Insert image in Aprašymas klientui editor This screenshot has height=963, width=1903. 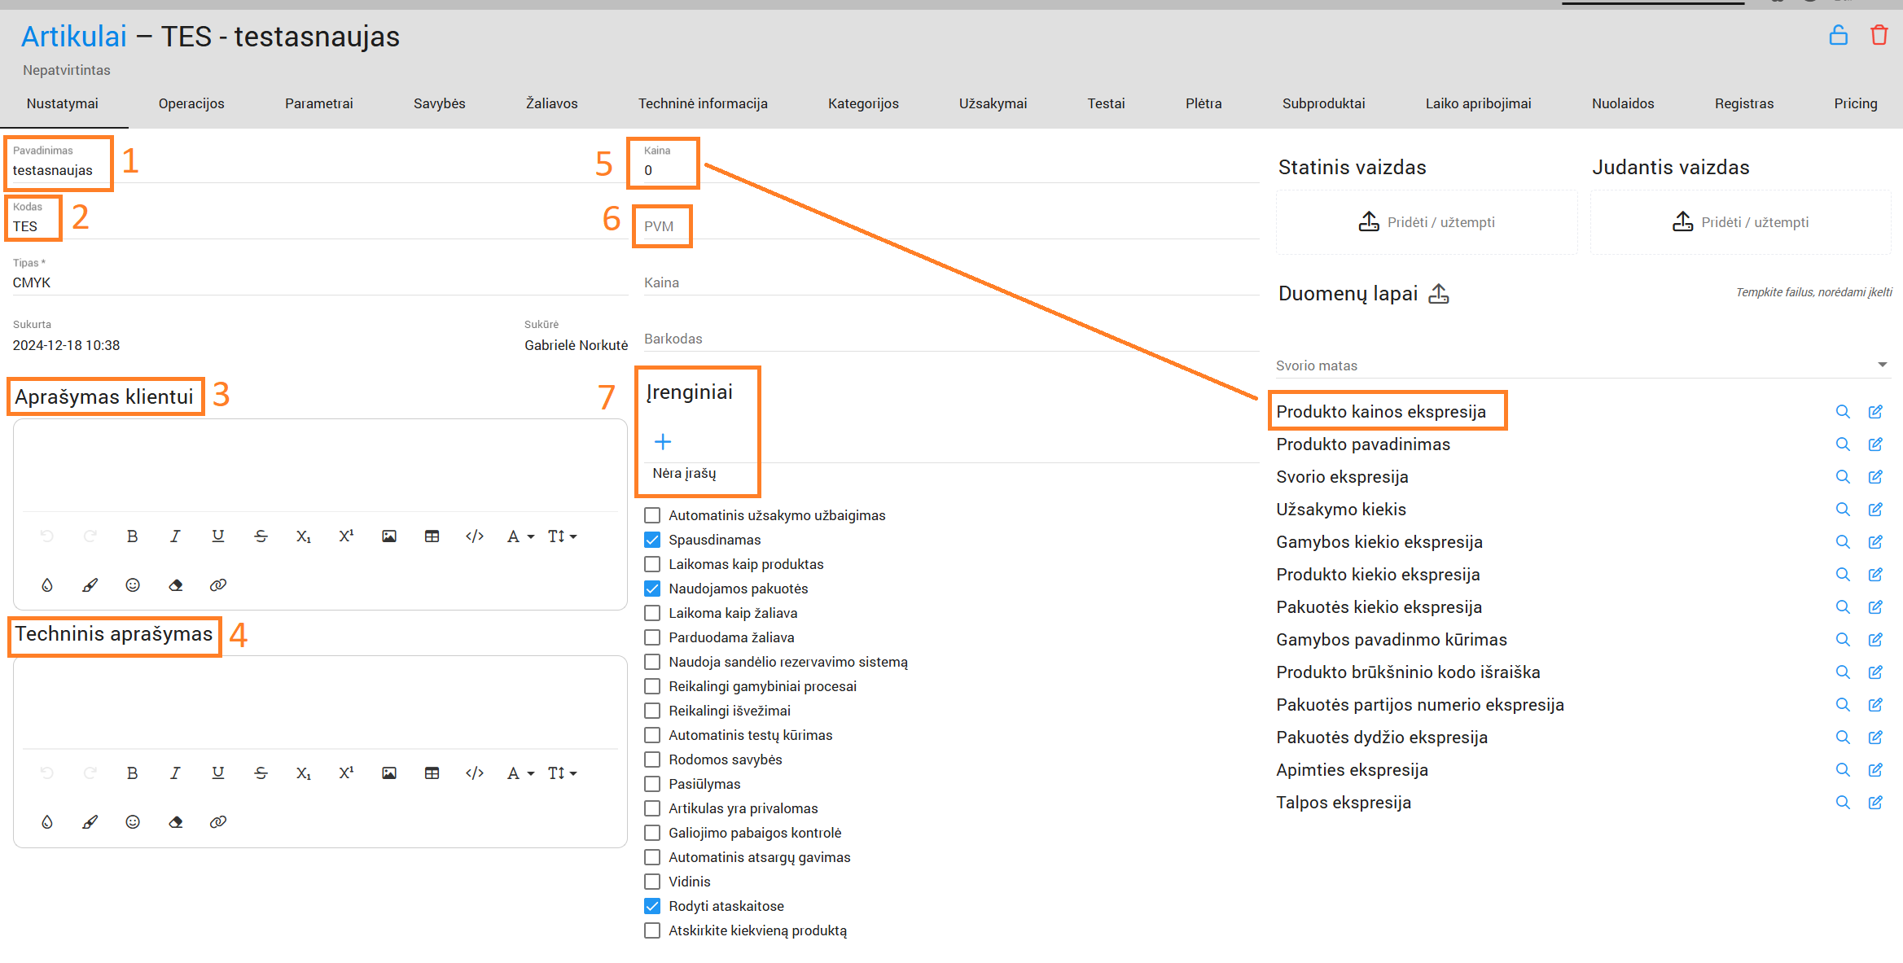389,536
